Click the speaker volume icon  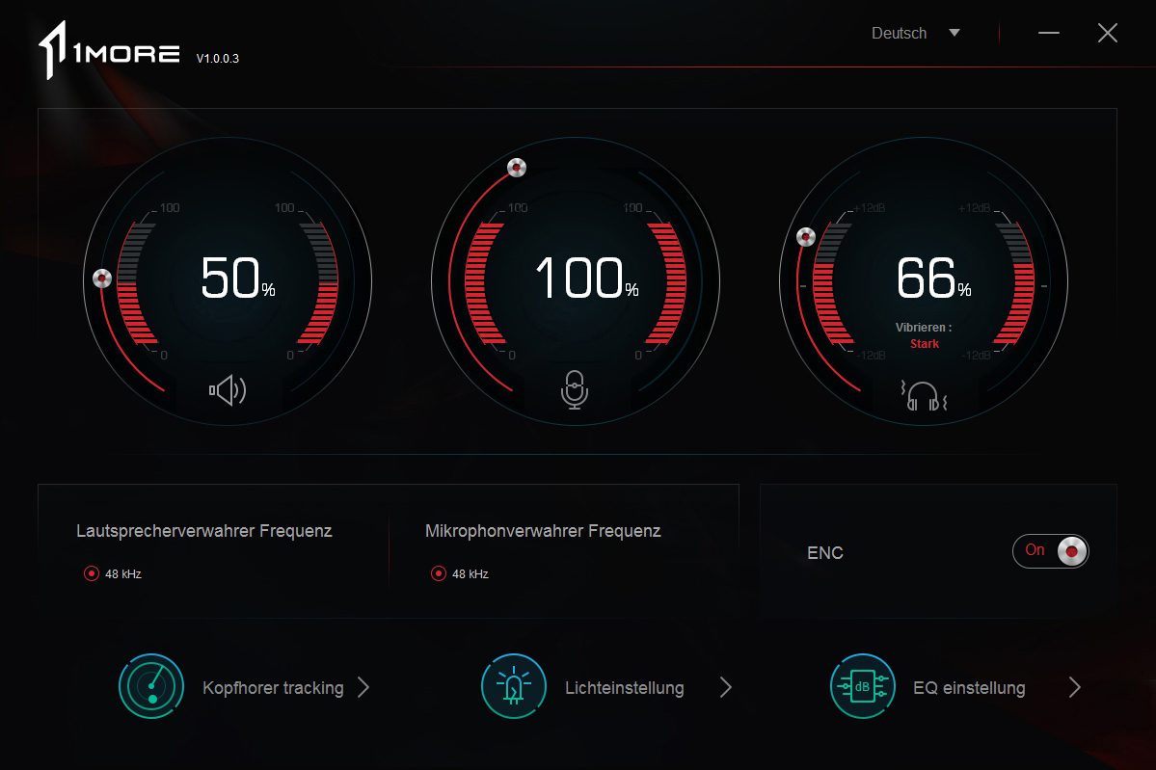tap(228, 390)
